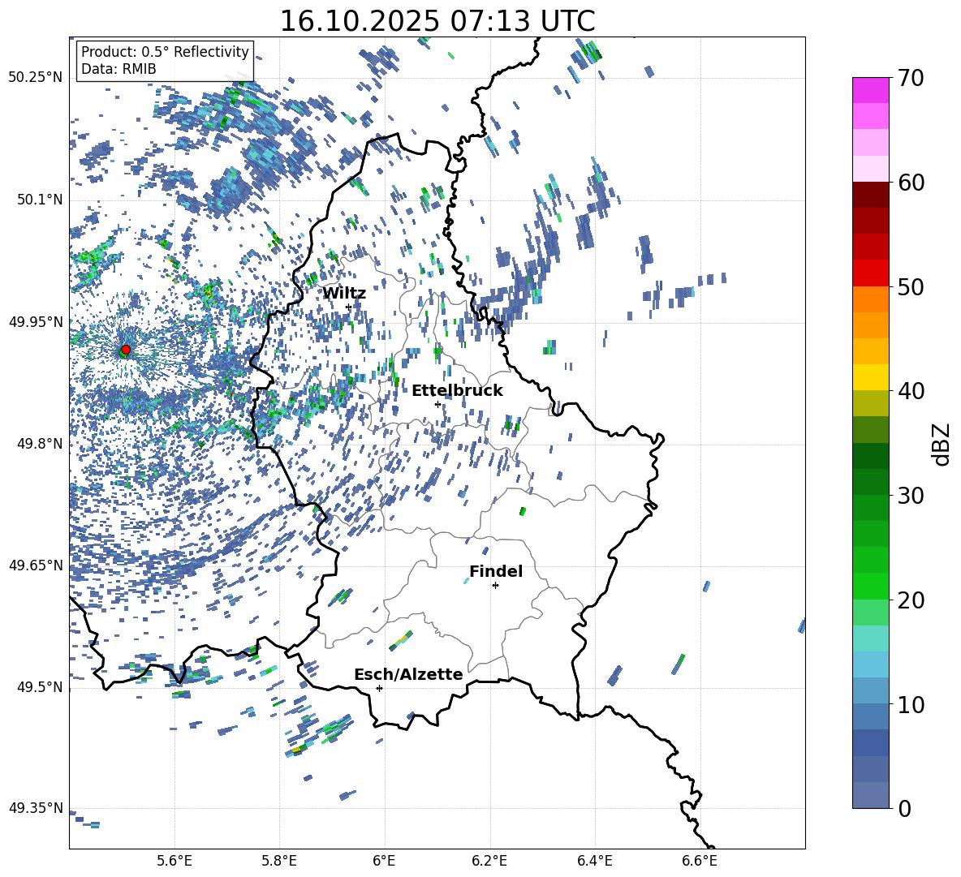Click the 5.8°E longitude label
This screenshot has width=961, height=877.
click(x=279, y=861)
